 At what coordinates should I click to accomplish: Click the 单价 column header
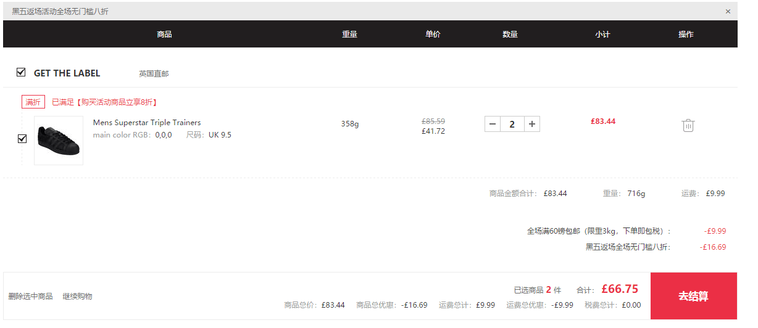click(x=433, y=35)
